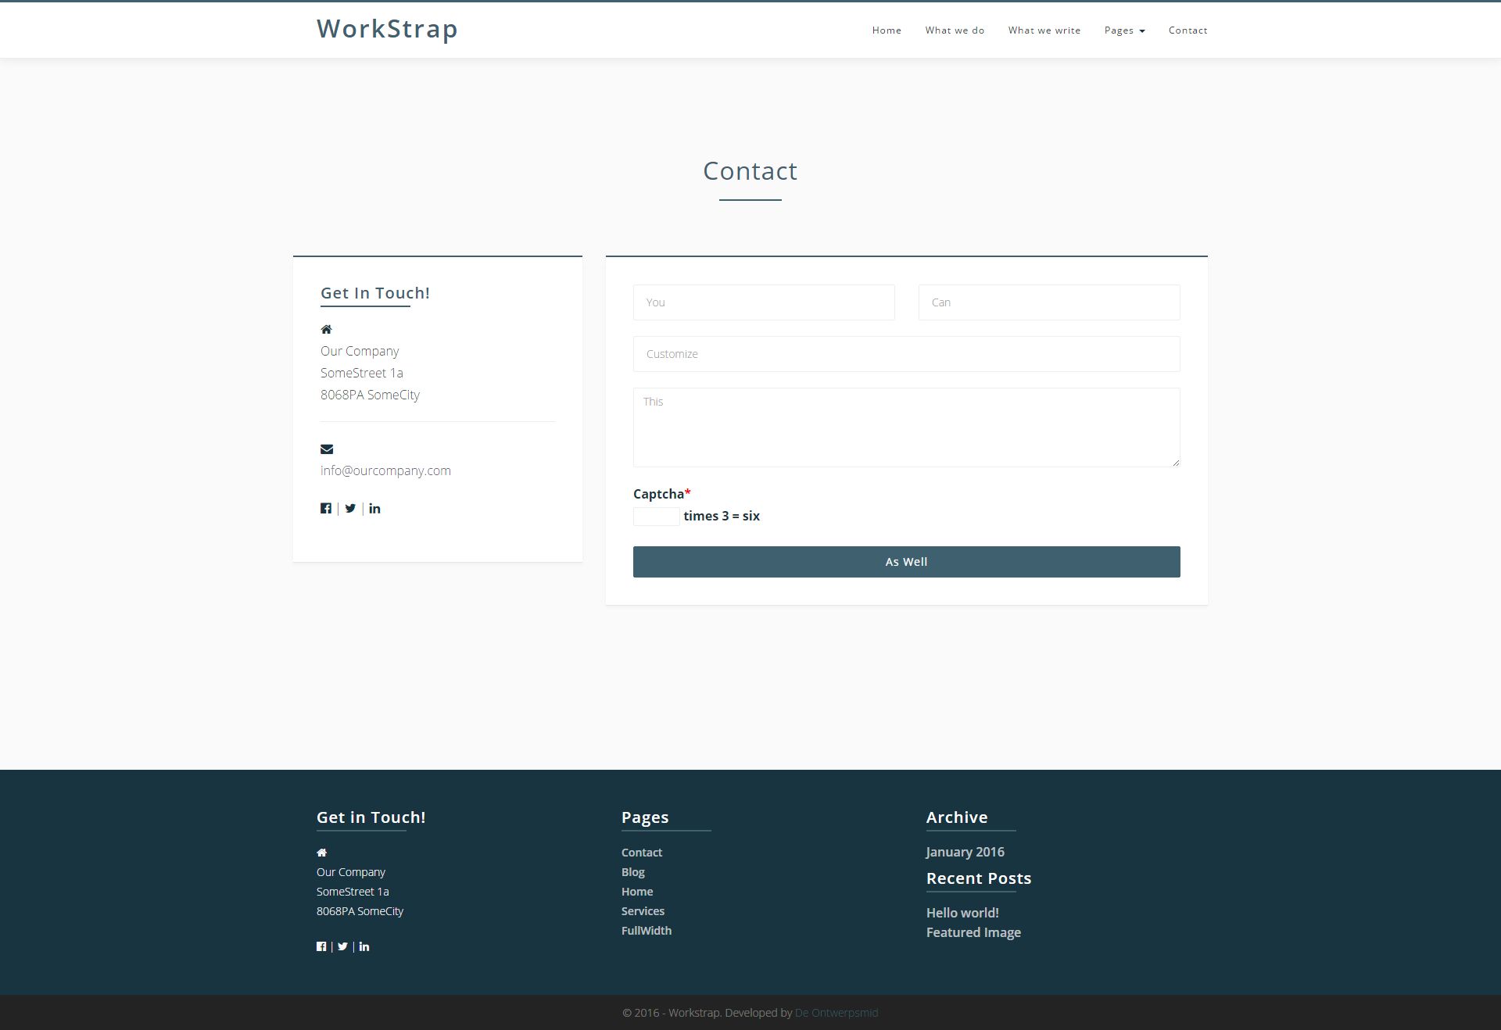Image resolution: width=1501 pixels, height=1030 pixels.
Task: Click the captcha answer box
Action: 656,517
